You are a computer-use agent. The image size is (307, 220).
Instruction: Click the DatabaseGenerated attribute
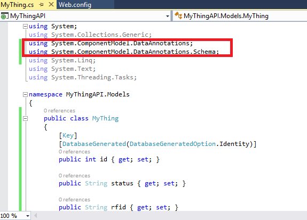click(94, 144)
